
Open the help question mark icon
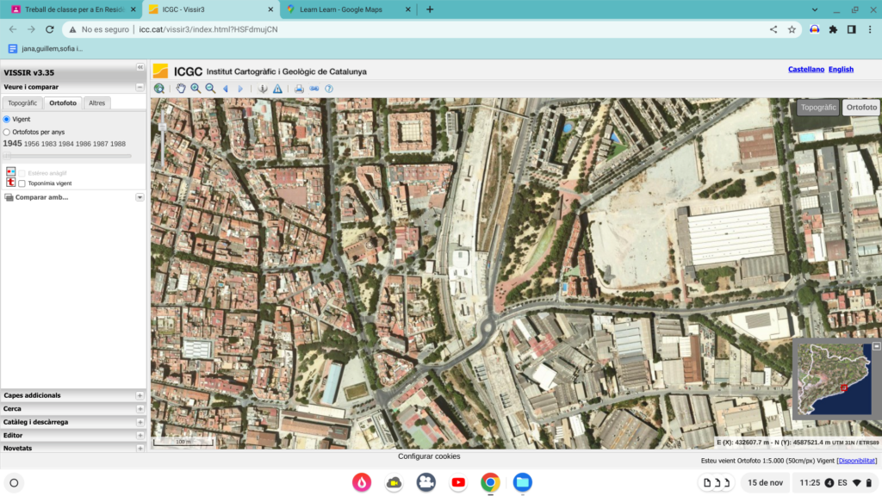pos(329,89)
